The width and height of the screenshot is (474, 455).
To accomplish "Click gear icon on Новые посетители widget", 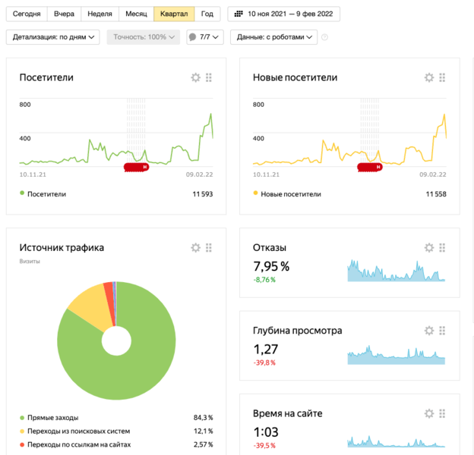I will pos(429,77).
